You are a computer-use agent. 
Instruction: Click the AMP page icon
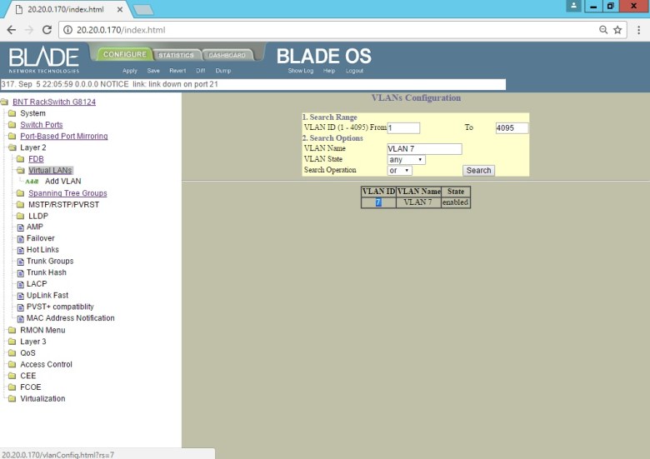[20, 227]
